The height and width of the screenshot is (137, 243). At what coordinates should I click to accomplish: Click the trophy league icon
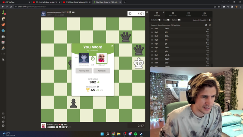point(88,90)
